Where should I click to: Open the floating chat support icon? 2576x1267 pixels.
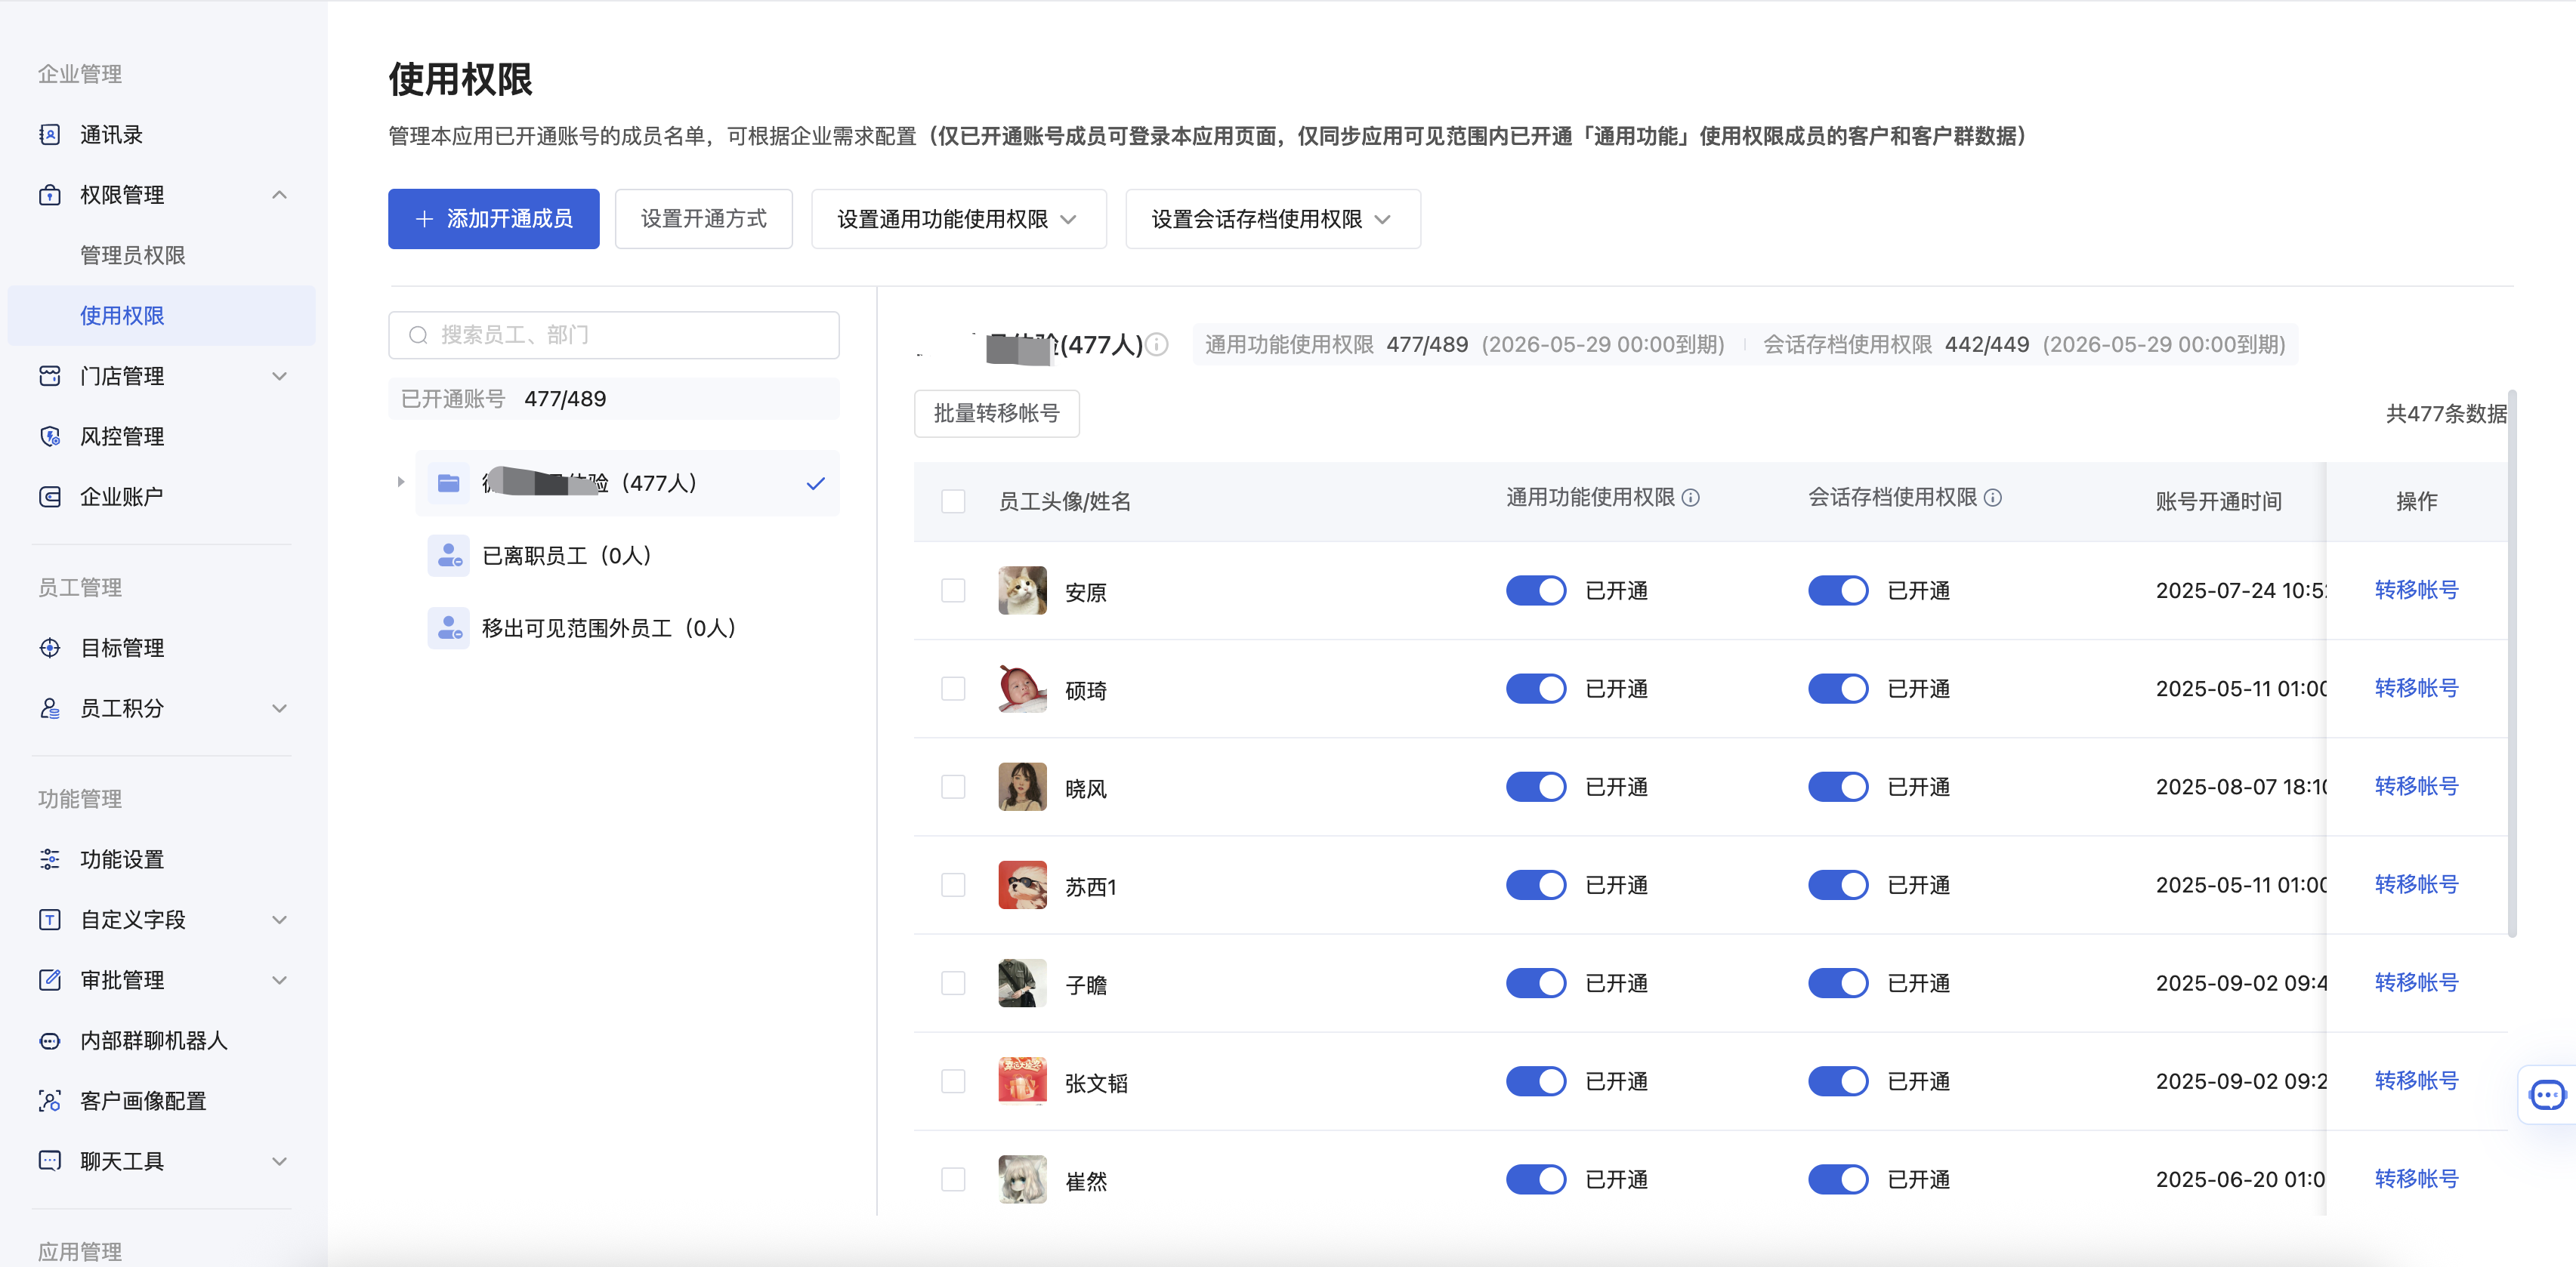point(2546,1095)
